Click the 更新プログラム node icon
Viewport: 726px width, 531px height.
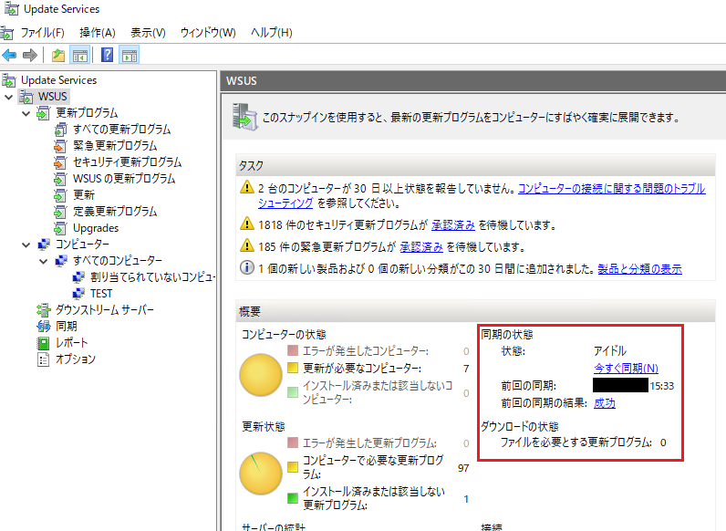click(43, 113)
